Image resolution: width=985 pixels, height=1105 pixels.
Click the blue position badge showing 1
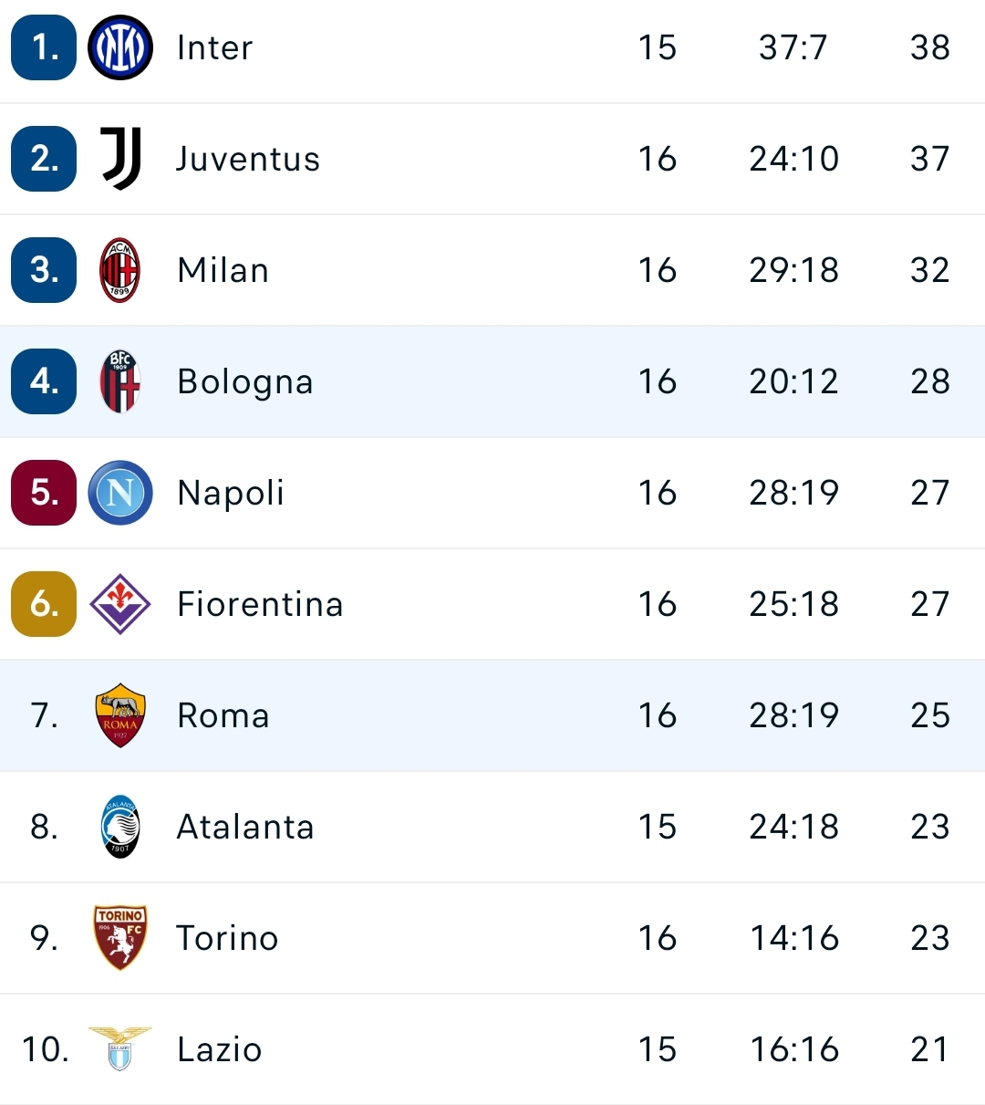(x=43, y=47)
